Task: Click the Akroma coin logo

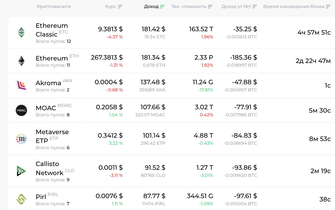Action: [x=21, y=85]
